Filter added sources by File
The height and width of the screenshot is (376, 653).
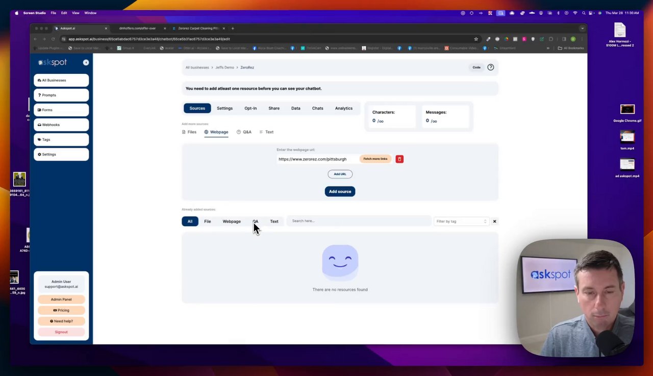(x=208, y=221)
